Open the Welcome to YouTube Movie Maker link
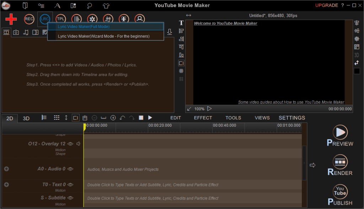The image size is (364, 209). pyautogui.click(x=225, y=23)
